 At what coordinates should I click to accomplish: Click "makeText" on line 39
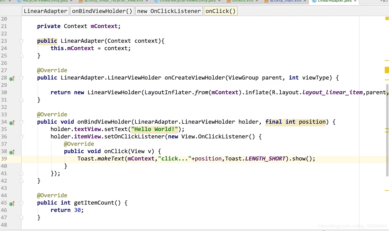[x=111, y=159]
